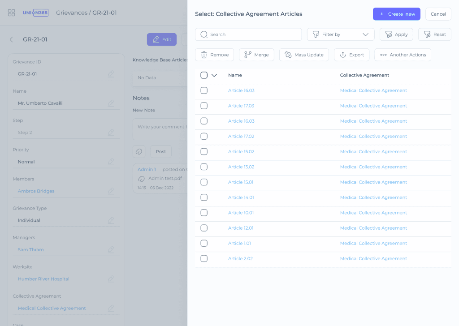This screenshot has height=326, width=459.
Task: Click the Apply filter button
Action: point(396,34)
